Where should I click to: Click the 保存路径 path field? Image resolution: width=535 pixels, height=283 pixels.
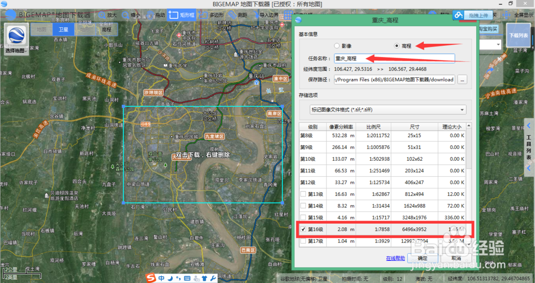point(394,80)
